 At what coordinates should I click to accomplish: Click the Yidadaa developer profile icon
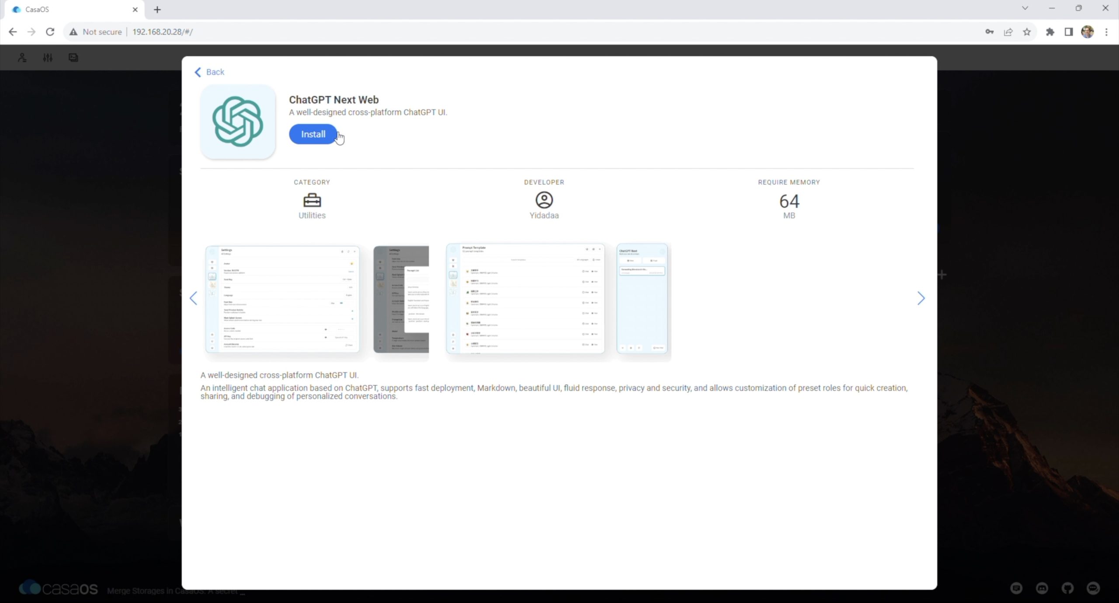(544, 200)
